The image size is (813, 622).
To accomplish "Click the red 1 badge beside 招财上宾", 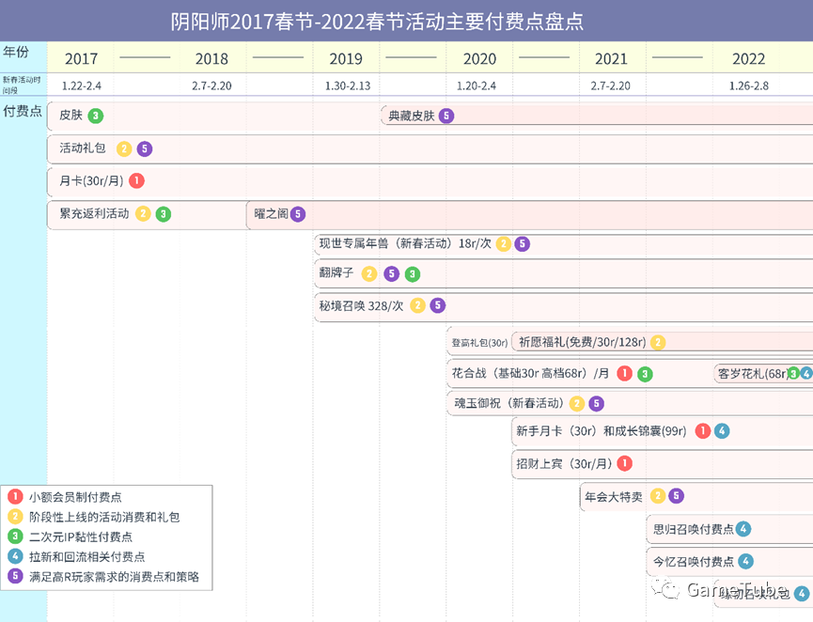I will pos(625,463).
